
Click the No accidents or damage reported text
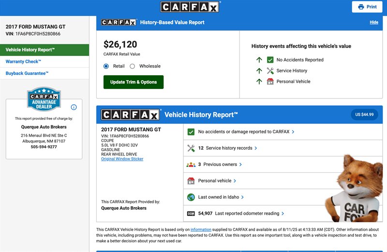[x=244, y=132]
